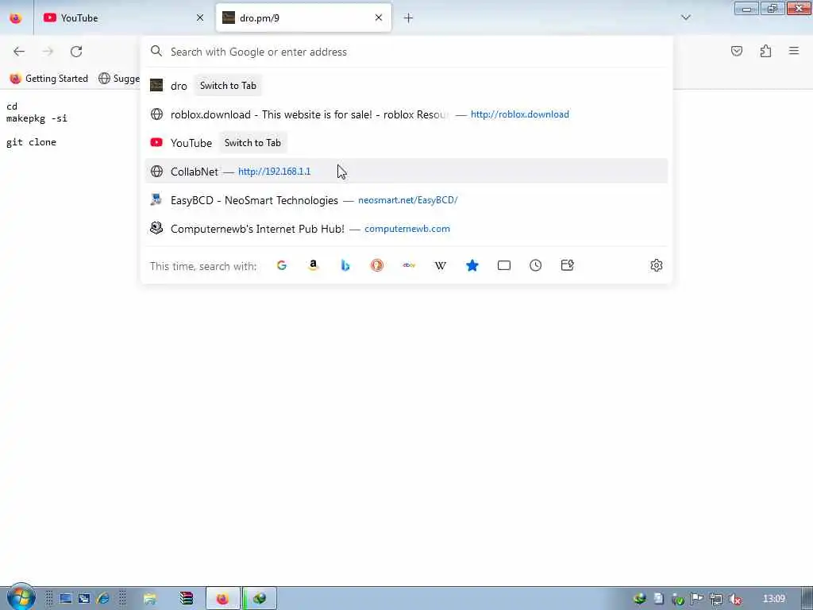813x610 pixels.
Task: Close the dro.pm/9 tab
Action: coord(379,17)
